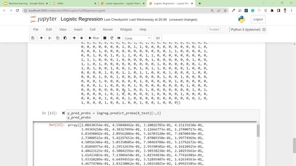The image size is (296, 166).
Task: Click the run-cell marker beside In [13]
Action: [63, 113]
